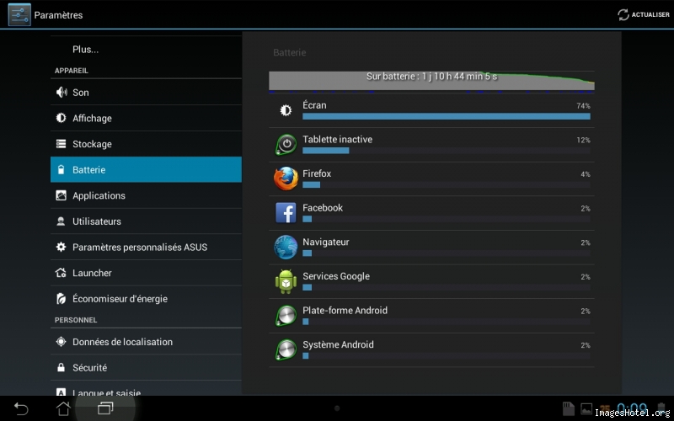Tap the Navigateur globe icon
This screenshot has width=674, height=421.
point(286,247)
